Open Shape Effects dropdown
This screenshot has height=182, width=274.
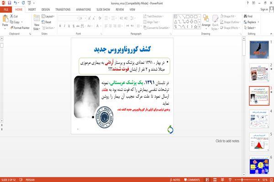[230, 28]
